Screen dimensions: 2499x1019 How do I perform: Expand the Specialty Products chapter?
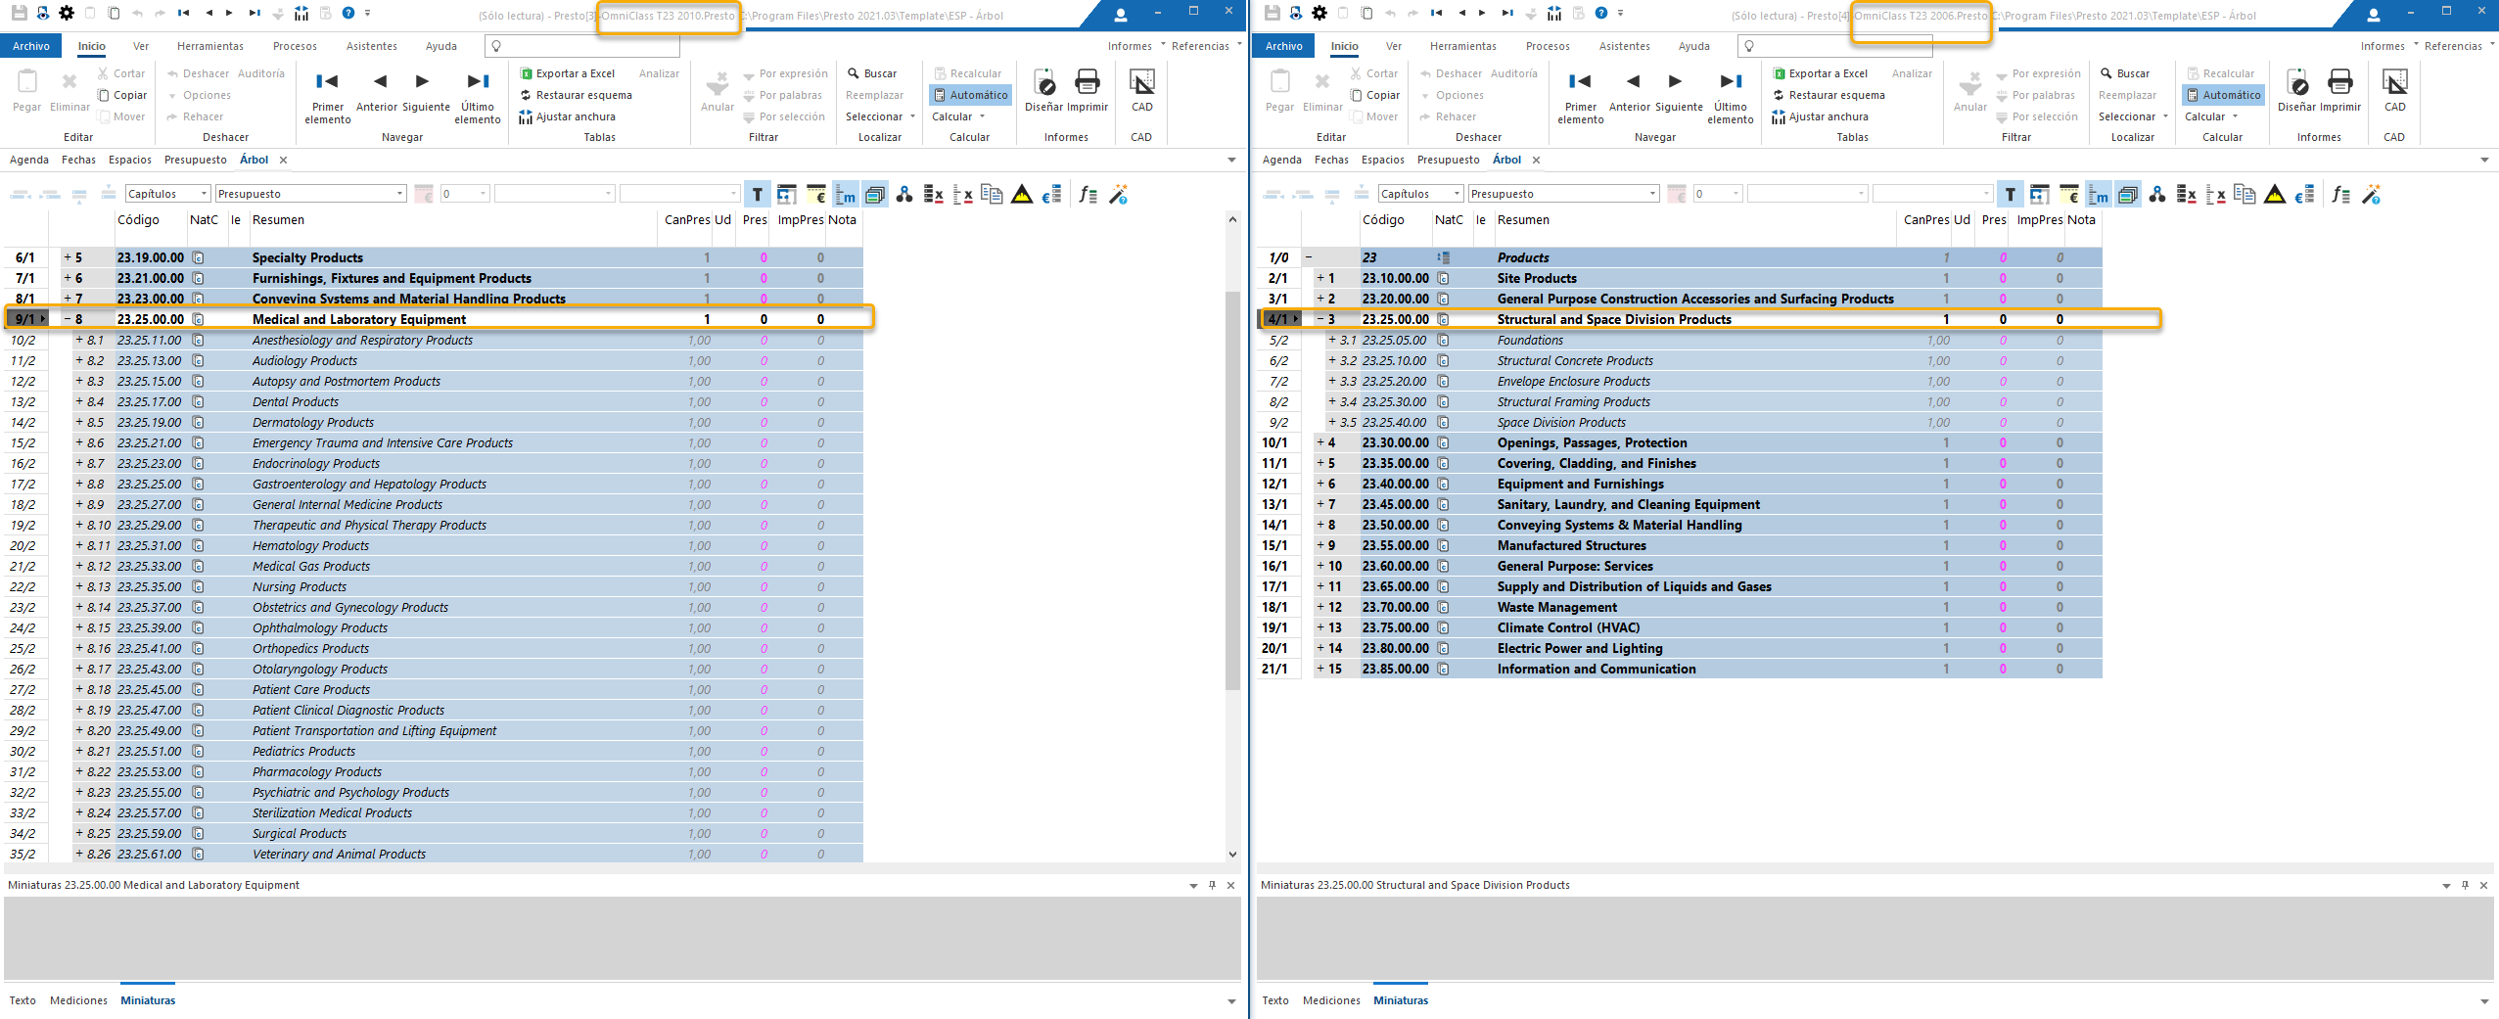(x=66, y=256)
